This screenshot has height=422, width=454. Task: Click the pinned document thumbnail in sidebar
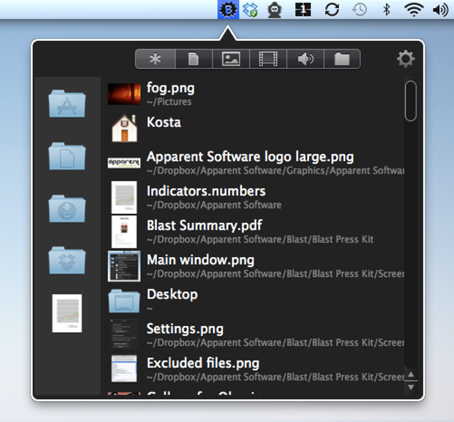tap(67, 313)
